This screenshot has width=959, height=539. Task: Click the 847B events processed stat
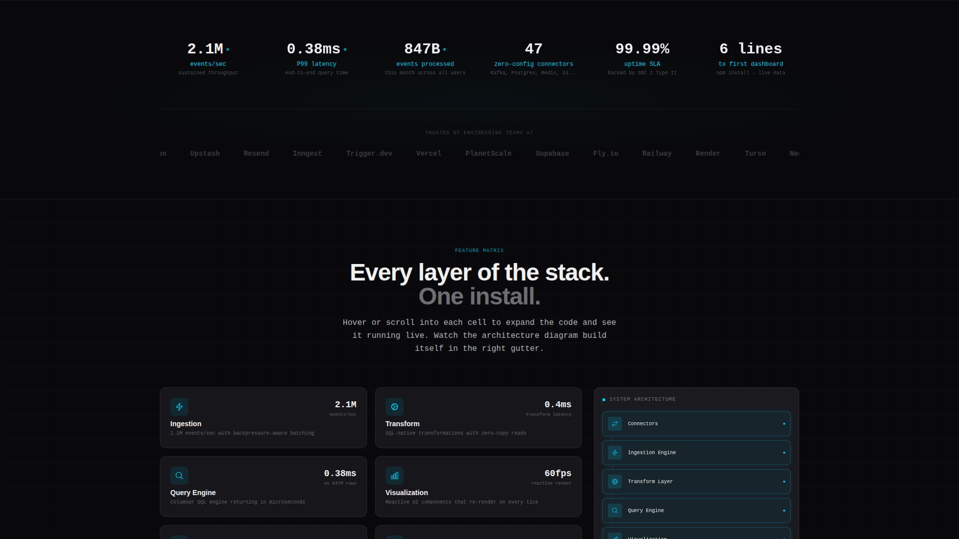(425, 58)
